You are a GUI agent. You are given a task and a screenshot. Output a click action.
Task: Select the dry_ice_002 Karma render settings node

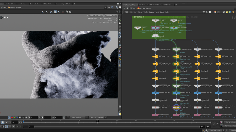click(176, 107)
